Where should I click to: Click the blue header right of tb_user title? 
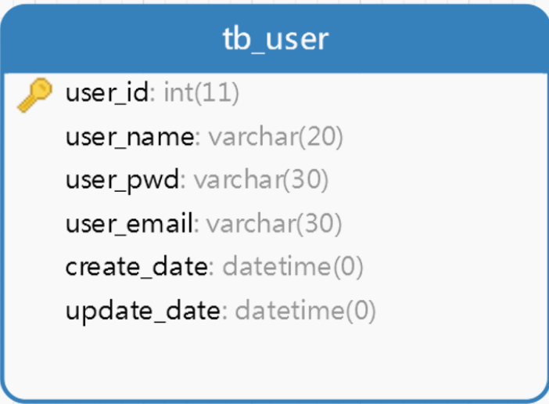(438, 39)
